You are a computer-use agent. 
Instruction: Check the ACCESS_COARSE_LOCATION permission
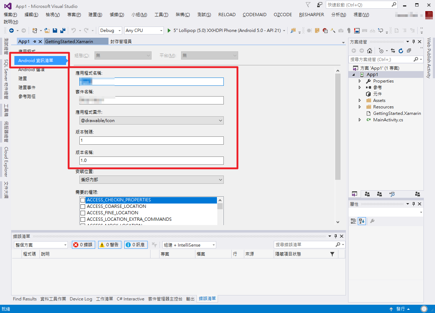(x=83, y=206)
